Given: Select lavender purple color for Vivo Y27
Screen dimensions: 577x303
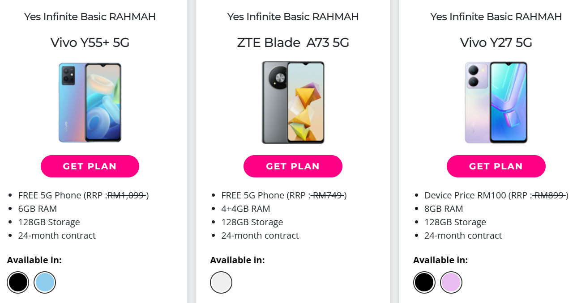Looking at the screenshot, I should (451, 282).
